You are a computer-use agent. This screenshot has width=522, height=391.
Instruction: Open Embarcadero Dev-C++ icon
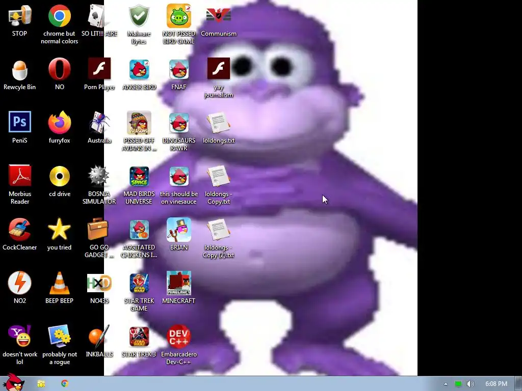point(179,336)
